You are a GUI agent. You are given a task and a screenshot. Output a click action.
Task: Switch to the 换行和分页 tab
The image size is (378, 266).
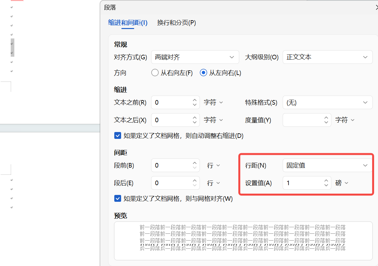tap(176, 23)
